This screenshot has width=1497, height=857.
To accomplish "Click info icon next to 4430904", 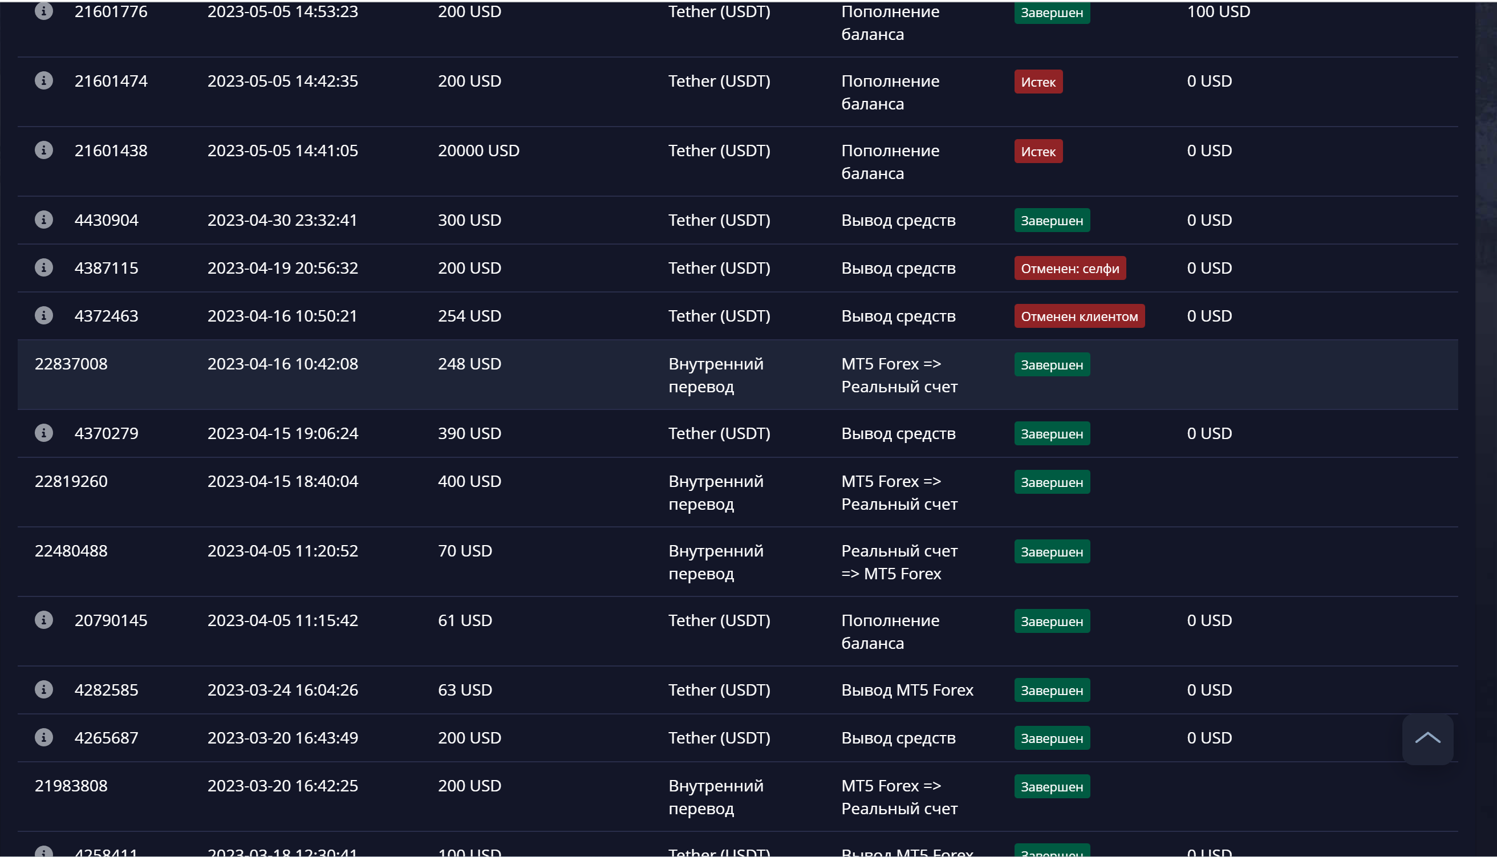I will [x=43, y=219].
